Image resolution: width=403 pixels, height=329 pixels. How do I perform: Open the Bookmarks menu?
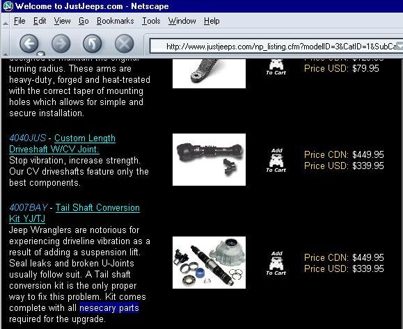click(x=115, y=21)
